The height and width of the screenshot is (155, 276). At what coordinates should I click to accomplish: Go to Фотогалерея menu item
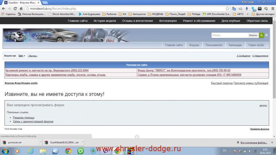(168, 21)
